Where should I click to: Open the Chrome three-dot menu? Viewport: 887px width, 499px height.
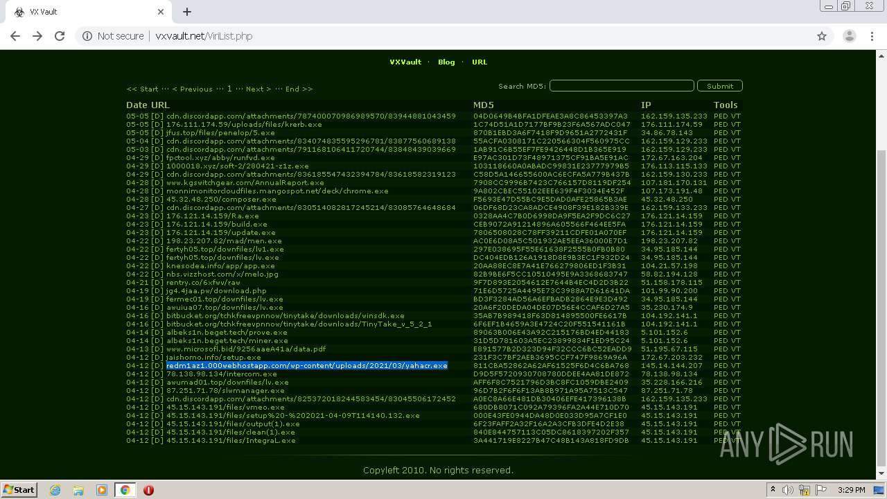(x=872, y=36)
